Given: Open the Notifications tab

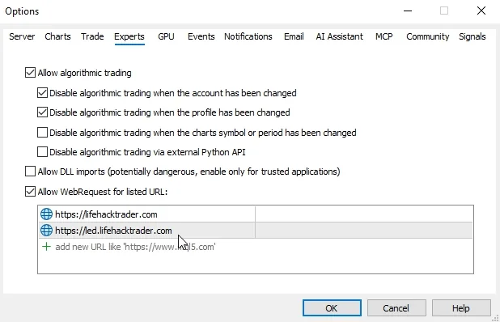Looking at the screenshot, I should [248, 36].
